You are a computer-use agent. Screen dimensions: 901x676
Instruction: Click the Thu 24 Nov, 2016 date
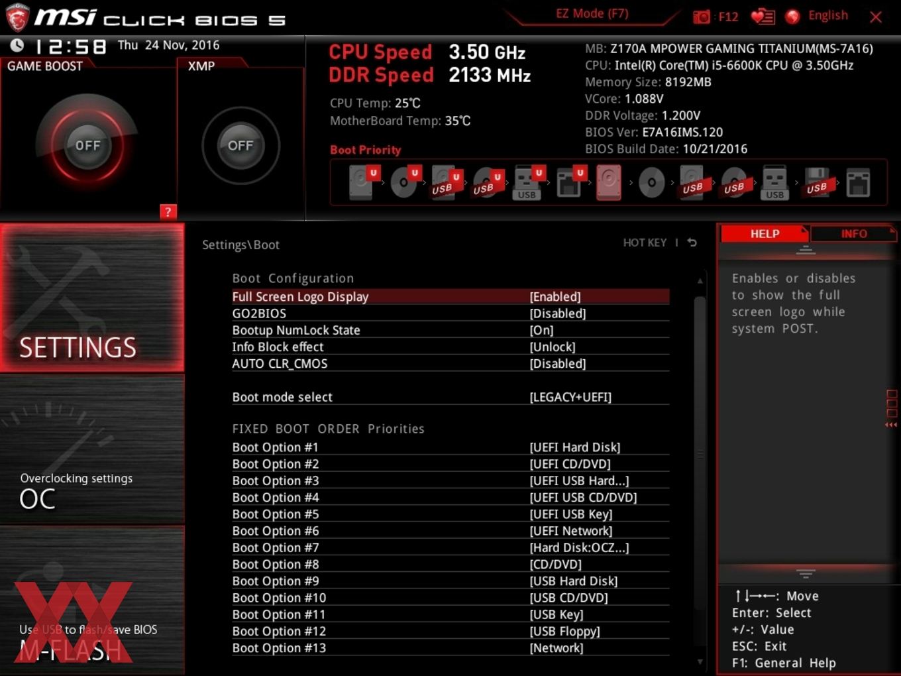point(168,45)
